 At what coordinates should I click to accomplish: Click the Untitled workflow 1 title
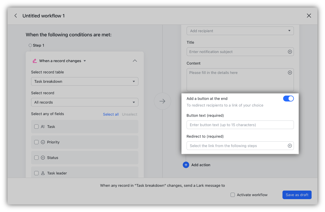pyautogui.click(x=44, y=16)
